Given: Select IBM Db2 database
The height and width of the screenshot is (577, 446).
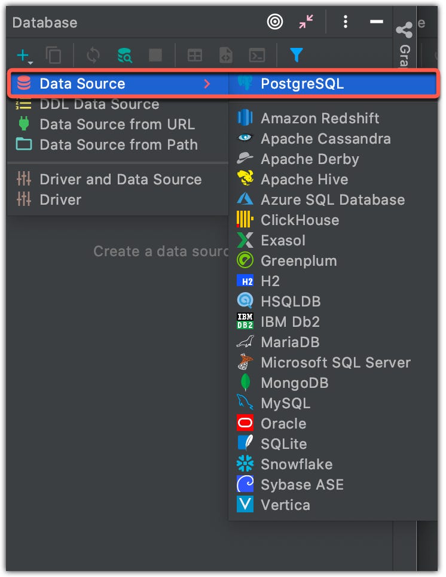Looking at the screenshot, I should 332,321.
